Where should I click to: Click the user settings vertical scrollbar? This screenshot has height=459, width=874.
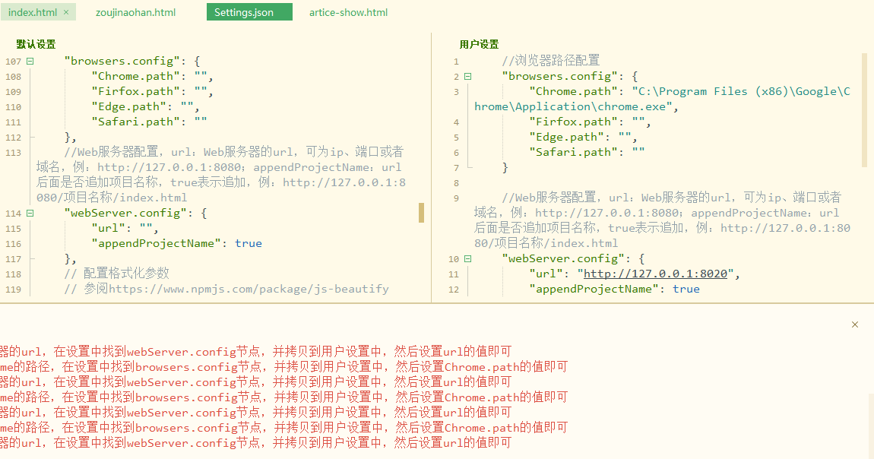(864, 110)
